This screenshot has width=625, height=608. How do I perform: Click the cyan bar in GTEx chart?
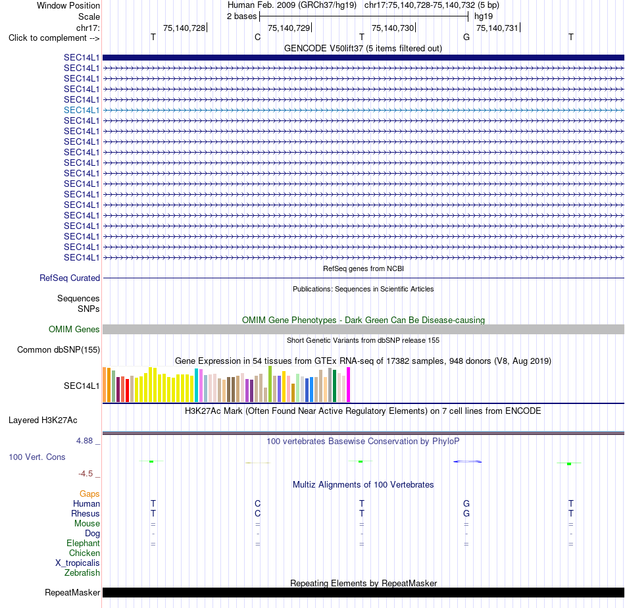tap(197, 385)
